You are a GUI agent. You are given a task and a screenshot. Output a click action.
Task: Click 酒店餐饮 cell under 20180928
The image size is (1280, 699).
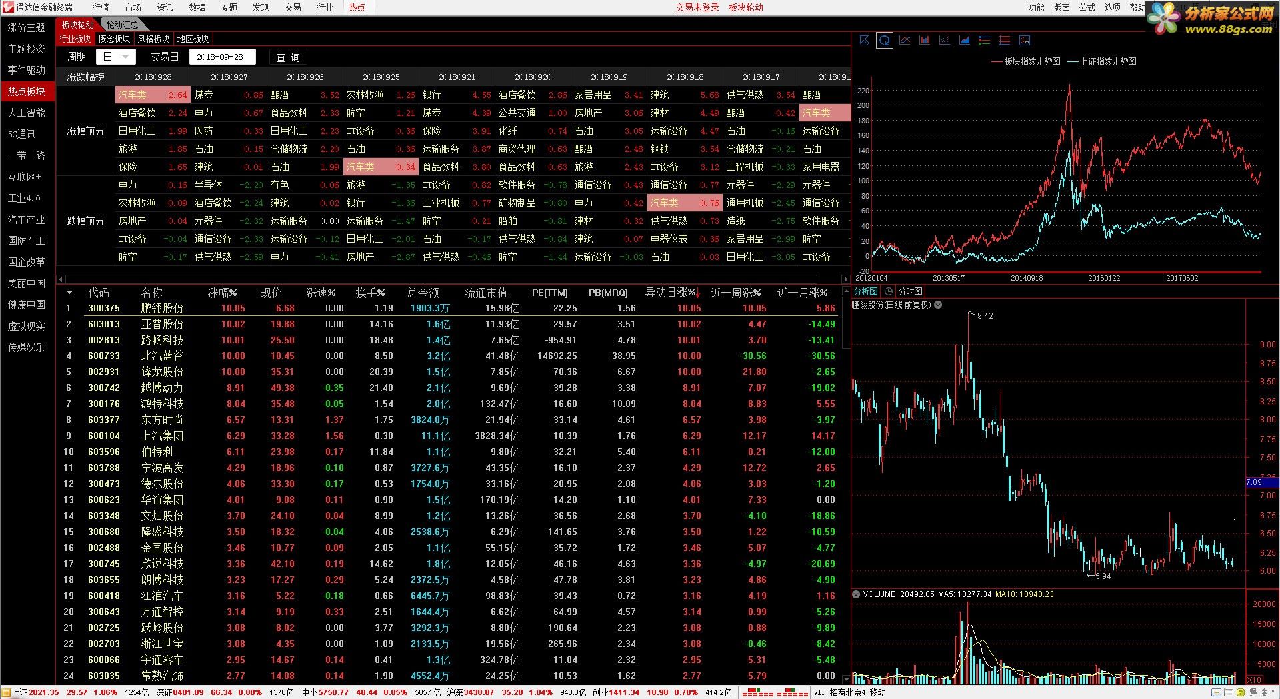(153, 113)
